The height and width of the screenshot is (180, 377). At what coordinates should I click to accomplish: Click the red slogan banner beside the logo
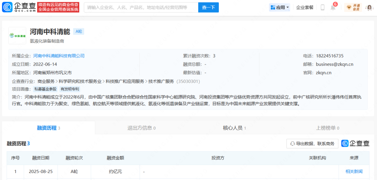point(58,7)
